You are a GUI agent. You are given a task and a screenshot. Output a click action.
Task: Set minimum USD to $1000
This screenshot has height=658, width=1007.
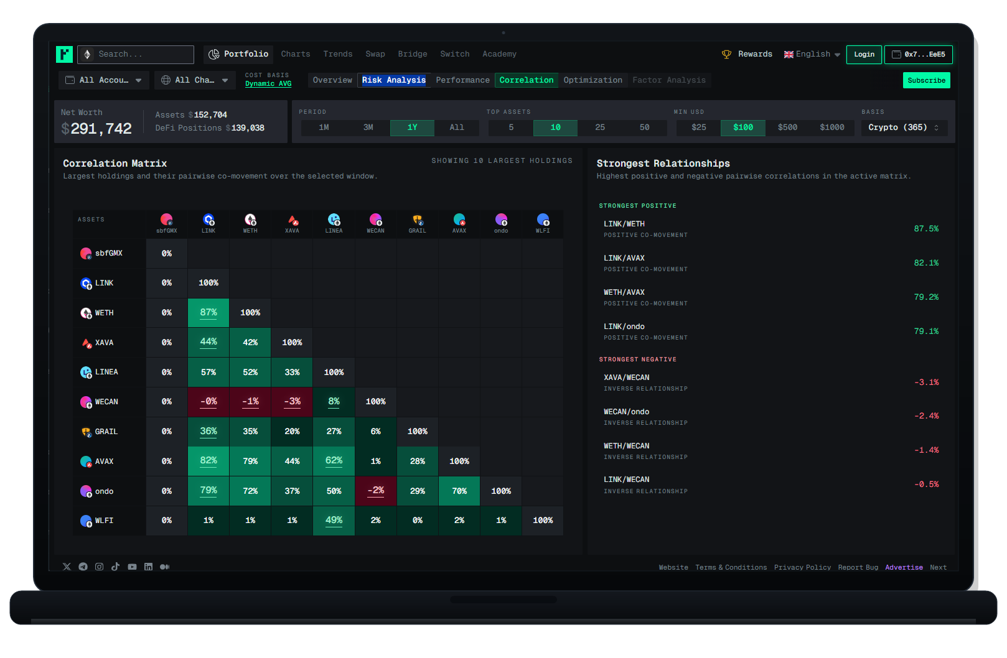(832, 127)
